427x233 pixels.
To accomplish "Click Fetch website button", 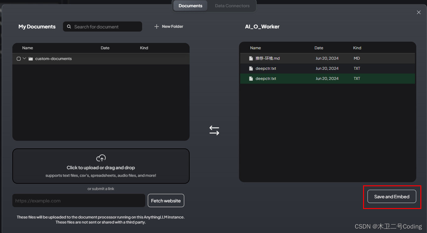I will (166, 200).
